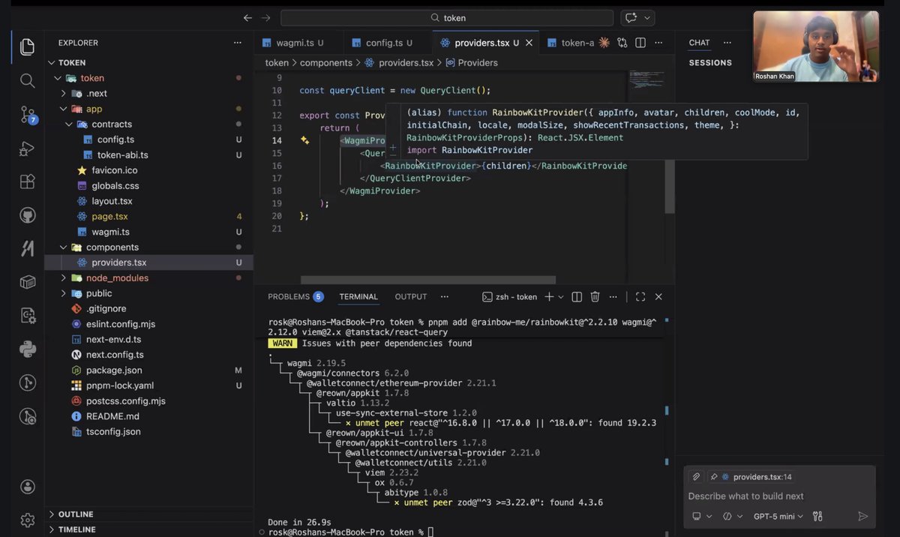Click the pin icon on providers.tsx:14 context
Screen dimensions: 900x537
[x=714, y=477]
